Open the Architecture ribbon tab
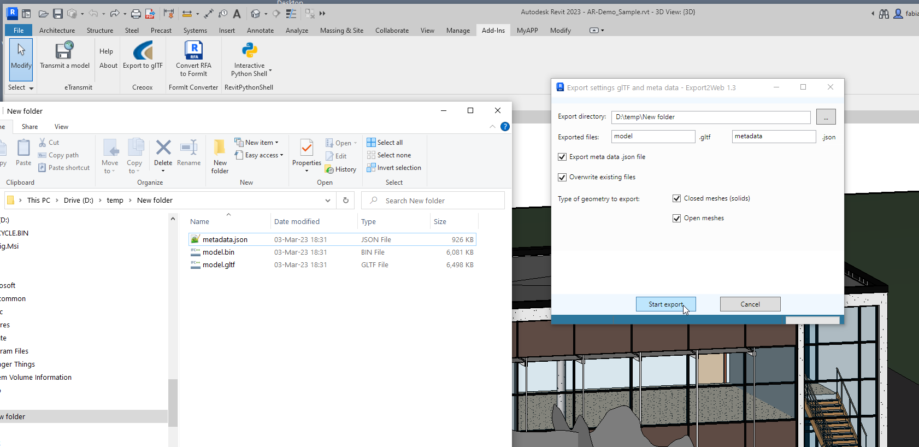The height and width of the screenshot is (447, 919). [57, 31]
